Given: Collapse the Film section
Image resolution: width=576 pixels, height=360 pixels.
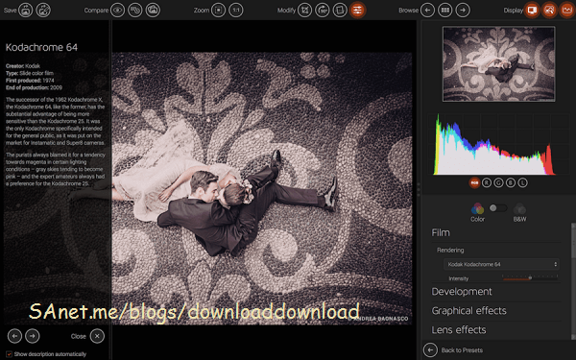Looking at the screenshot, I should pyautogui.click(x=441, y=233).
